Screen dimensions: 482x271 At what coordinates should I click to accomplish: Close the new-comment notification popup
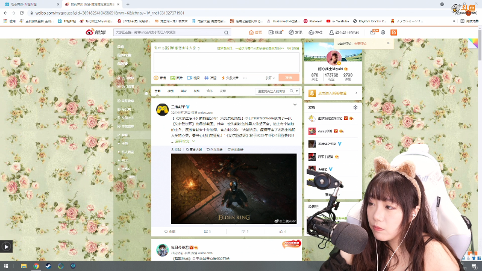388,43
